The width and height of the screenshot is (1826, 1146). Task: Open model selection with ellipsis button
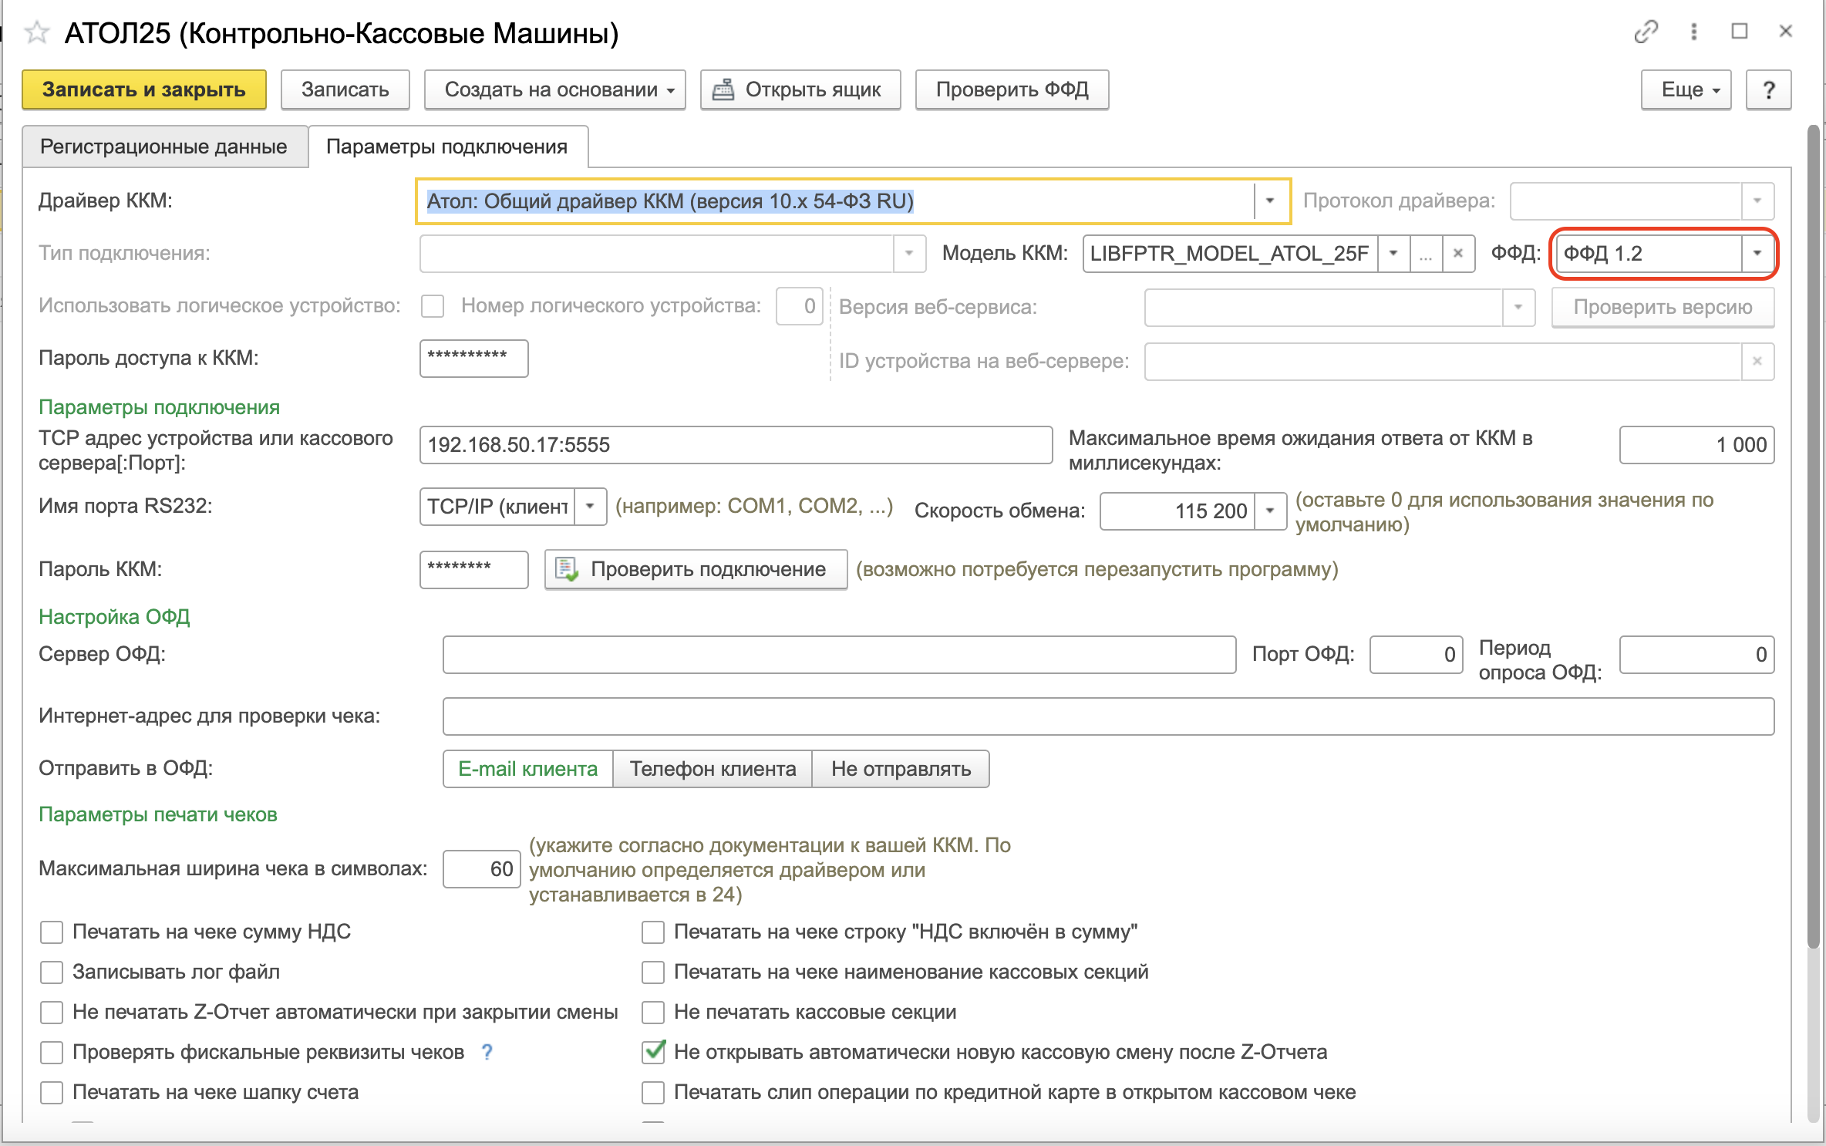pyautogui.click(x=1426, y=254)
